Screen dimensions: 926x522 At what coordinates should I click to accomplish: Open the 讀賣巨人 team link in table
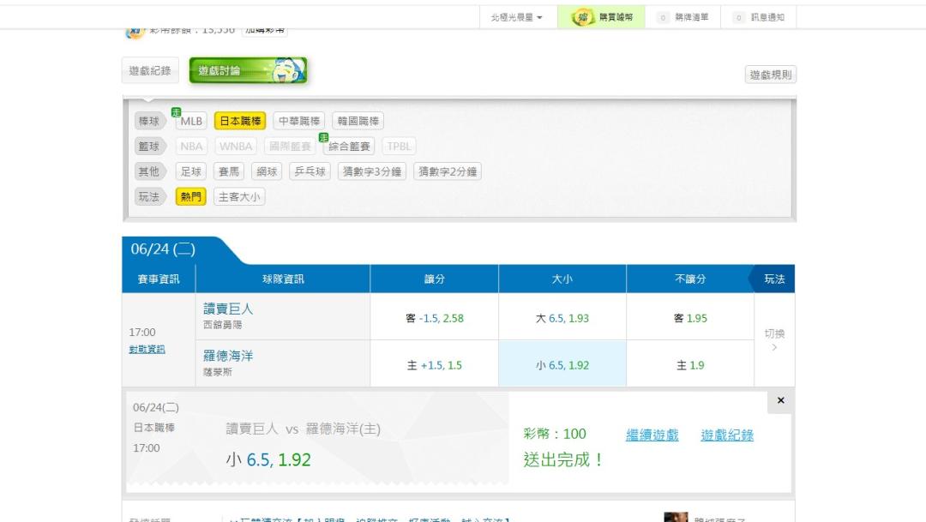228,309
